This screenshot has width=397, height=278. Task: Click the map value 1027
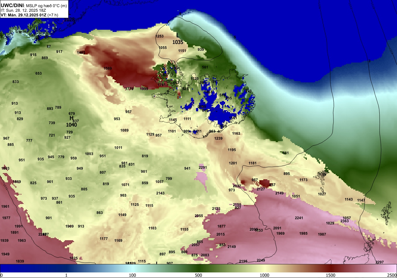[x=322, y=194]
